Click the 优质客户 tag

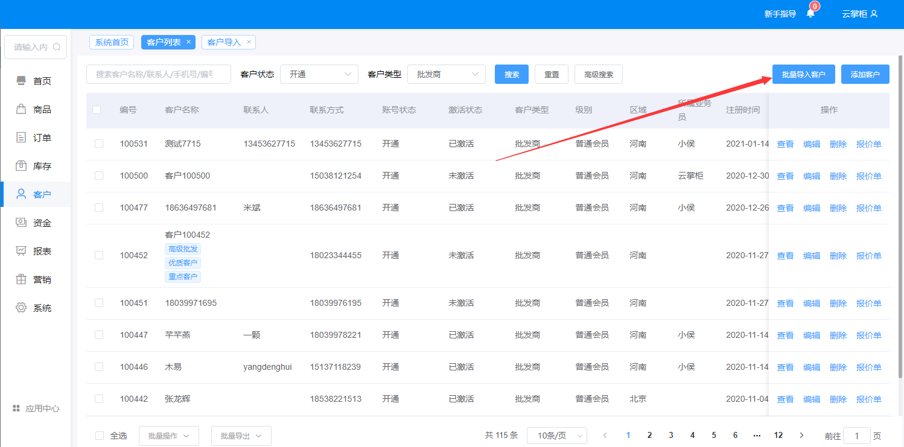pos(183,263)
